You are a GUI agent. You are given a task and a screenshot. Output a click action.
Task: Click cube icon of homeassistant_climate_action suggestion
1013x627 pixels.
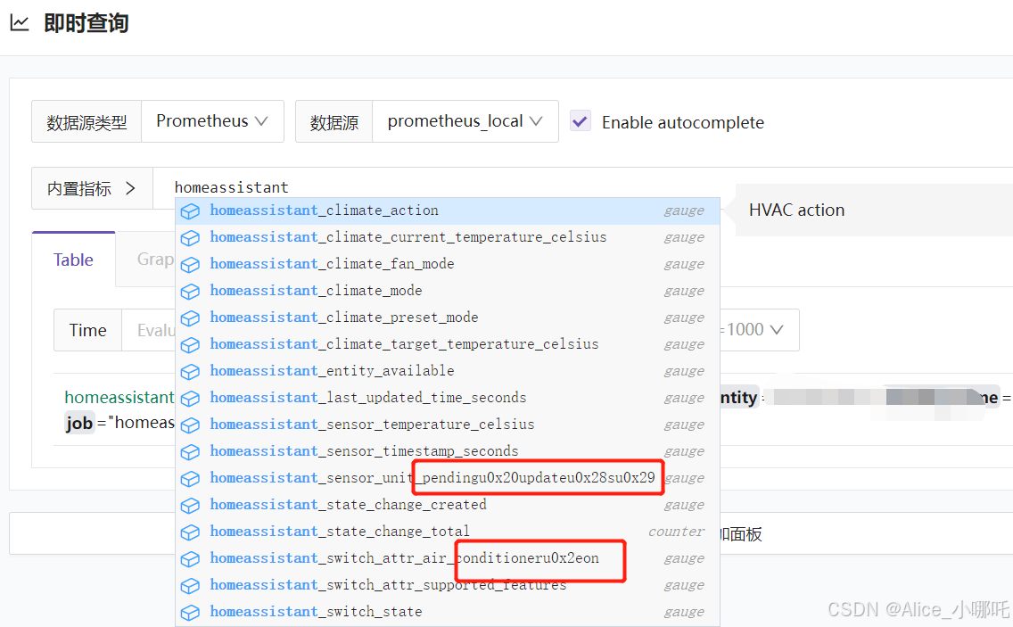(x=190, y=211)
